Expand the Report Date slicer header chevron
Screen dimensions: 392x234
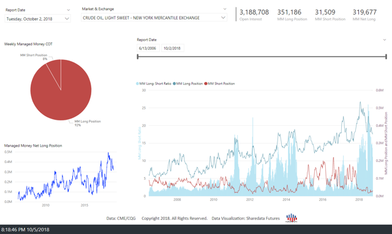tap(68, 10)
